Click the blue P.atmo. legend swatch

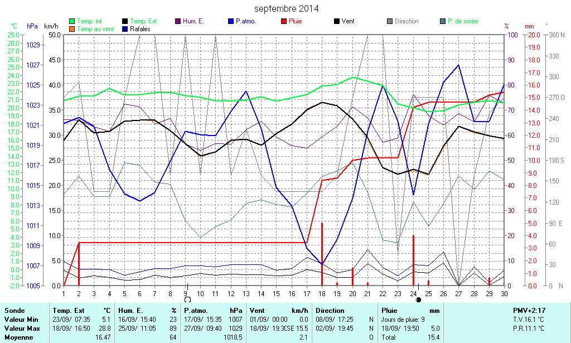230,22
